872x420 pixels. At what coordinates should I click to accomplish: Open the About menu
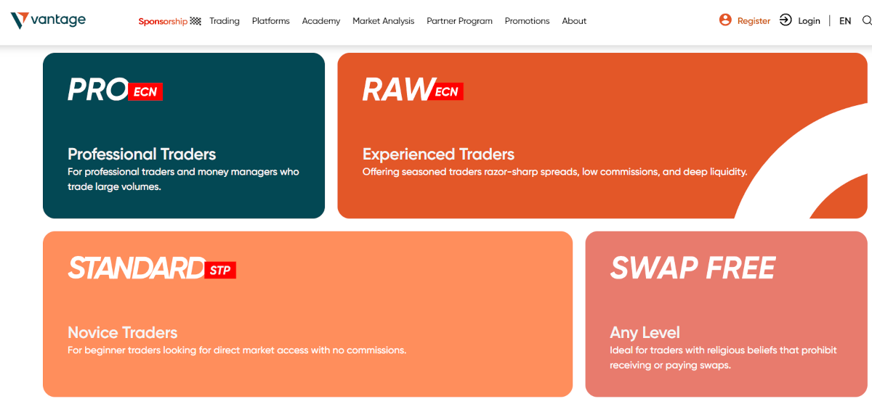[x=574, y=21]
